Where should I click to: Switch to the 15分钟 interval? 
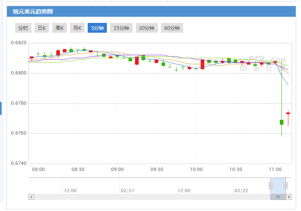pyautogui.click(x=121, y=28)
